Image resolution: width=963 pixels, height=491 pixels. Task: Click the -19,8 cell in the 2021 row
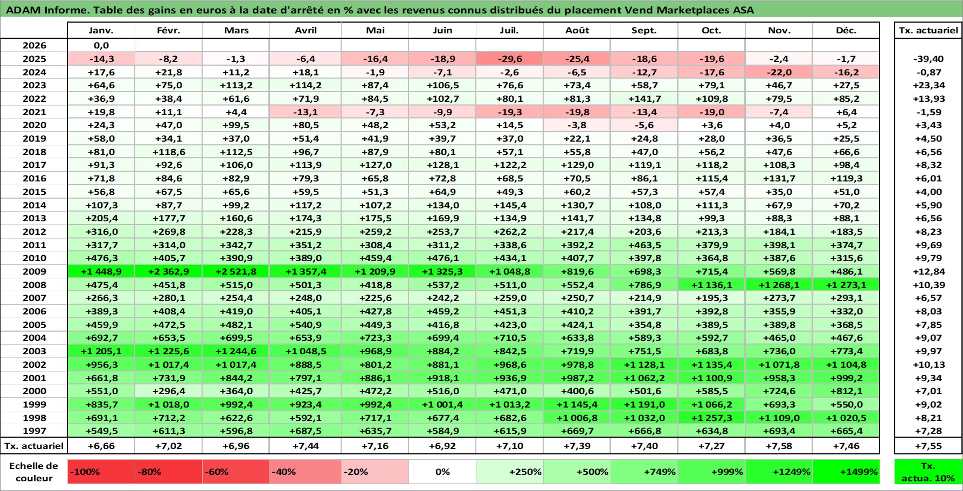(x=577, y=112)
